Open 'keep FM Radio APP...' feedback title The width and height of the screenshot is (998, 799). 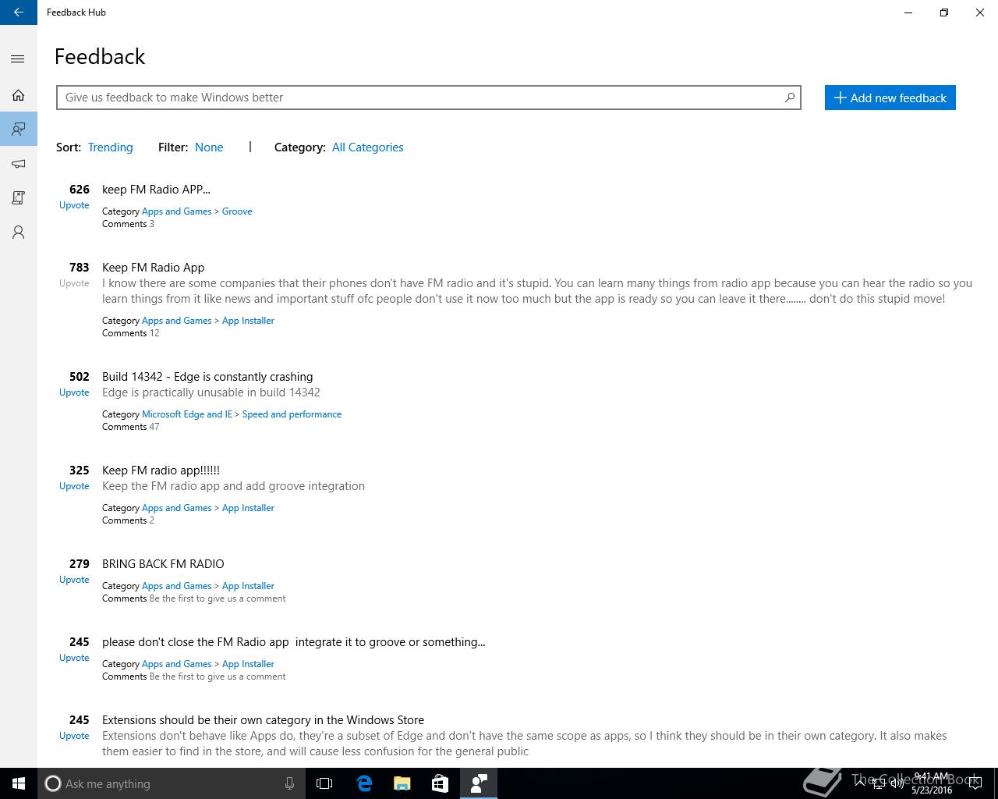point(156,190)
